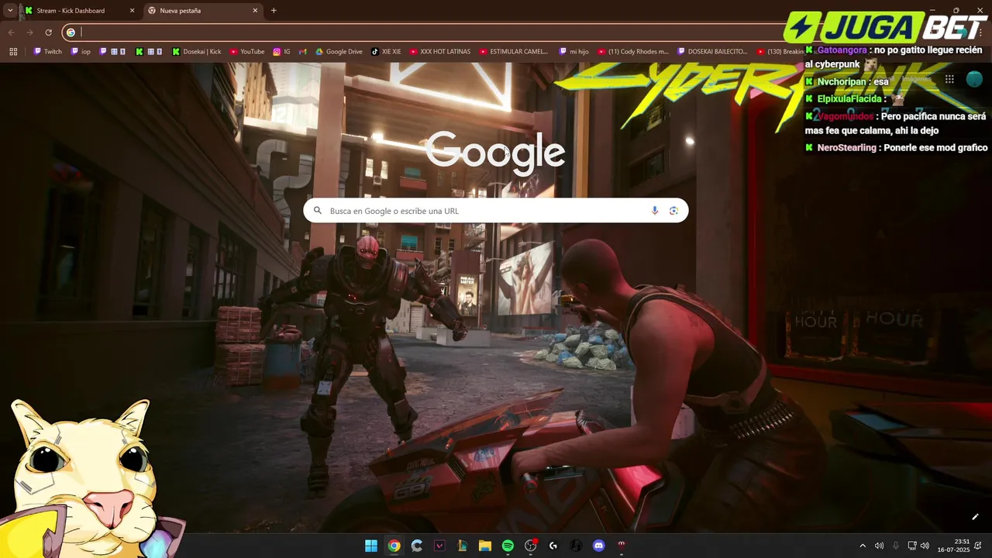Screen dimensions: 992x558
Task: Close the Nueva pestaña tab
Action: (x=255, y=11)
